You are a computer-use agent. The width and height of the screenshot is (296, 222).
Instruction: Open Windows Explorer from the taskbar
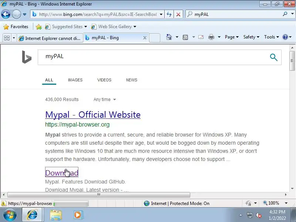coord(56,215)
